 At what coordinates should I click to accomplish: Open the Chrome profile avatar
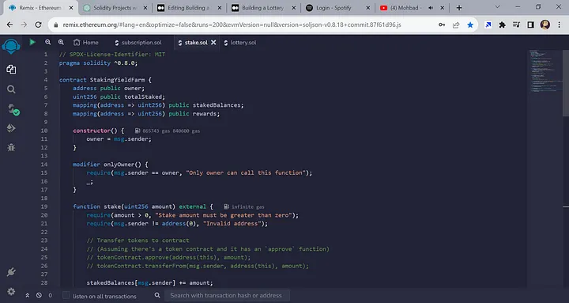click(x=545, y=25)
